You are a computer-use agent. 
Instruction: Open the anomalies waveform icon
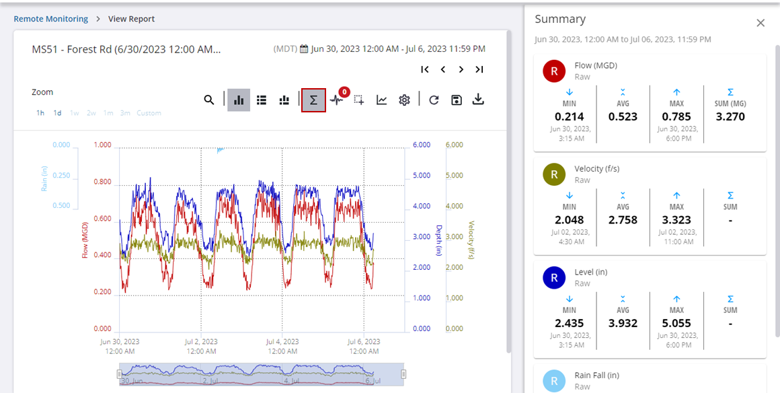click(x=337, y=100)
